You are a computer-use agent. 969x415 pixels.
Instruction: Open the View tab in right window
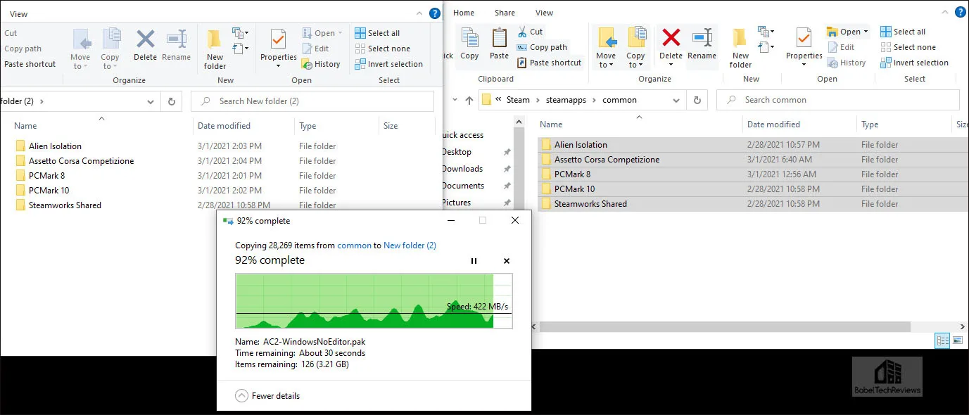544,13
